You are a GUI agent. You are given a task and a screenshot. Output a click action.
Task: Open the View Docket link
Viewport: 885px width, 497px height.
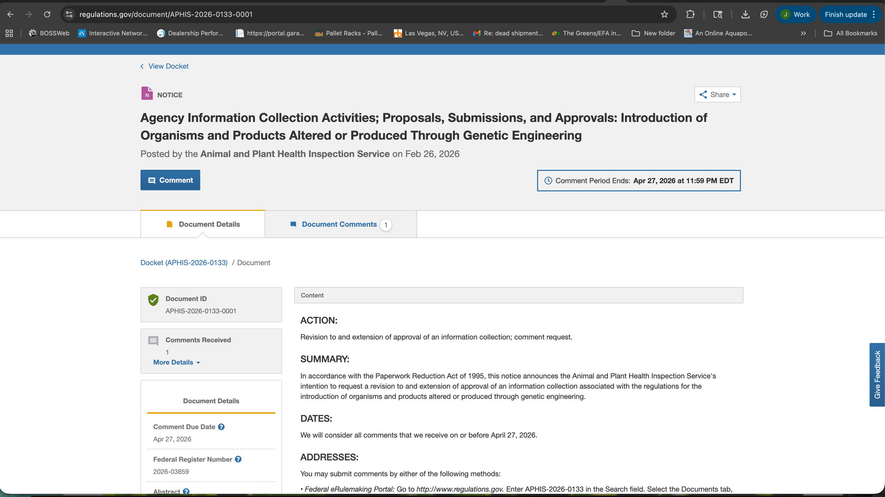pyautogui.click(x=168, y=66)
